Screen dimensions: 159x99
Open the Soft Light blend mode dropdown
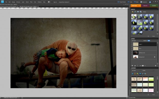pos(137,41)
